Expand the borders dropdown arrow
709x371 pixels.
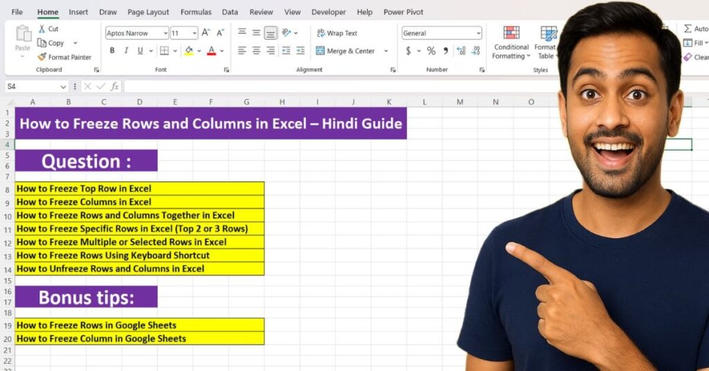pos(175,51)
